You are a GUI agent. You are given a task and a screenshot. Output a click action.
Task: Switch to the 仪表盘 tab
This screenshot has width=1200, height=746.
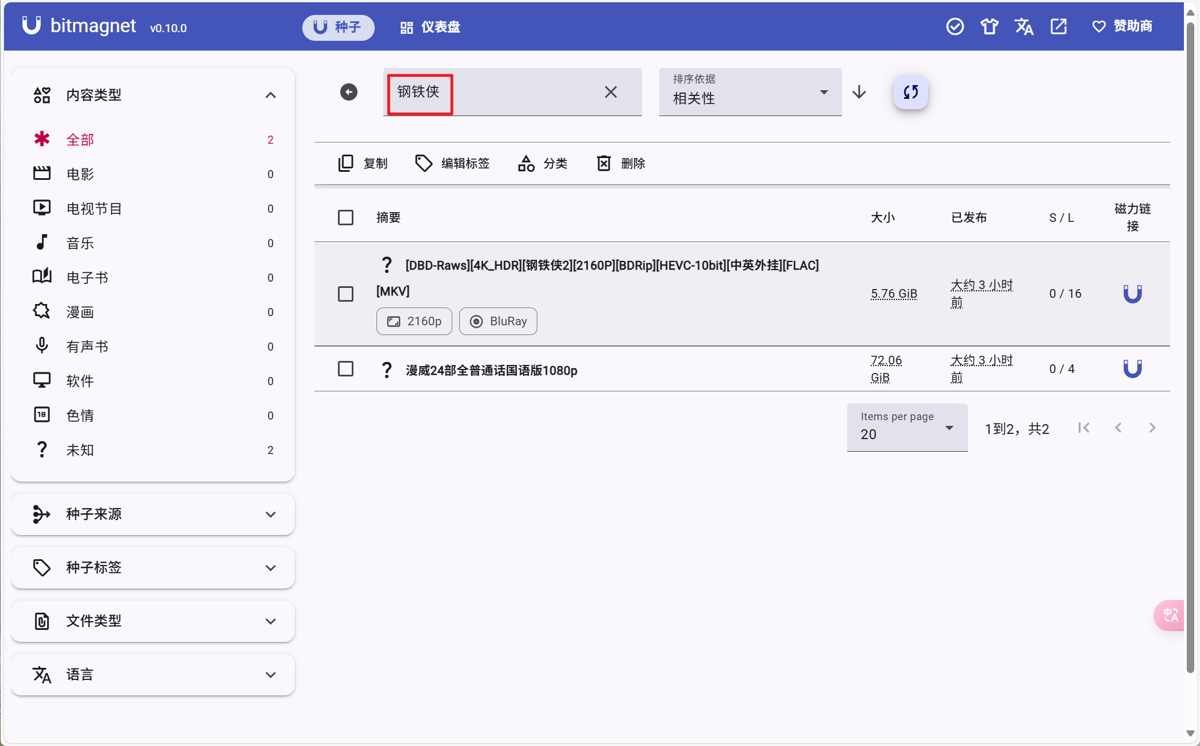(x=429, y=27)
